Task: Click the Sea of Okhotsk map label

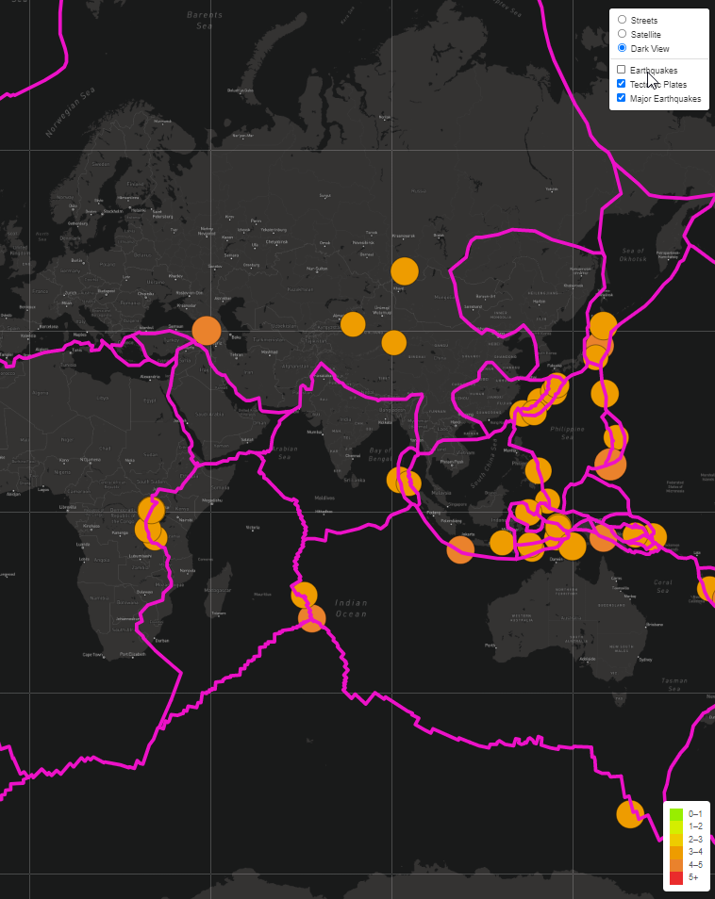Action: (x=634, y=254)
